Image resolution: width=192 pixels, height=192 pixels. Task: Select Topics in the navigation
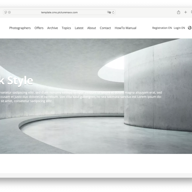click(x=66, y=28)
